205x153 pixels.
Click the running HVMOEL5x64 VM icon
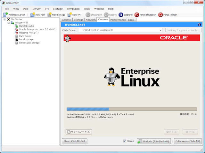pos(16,26)
